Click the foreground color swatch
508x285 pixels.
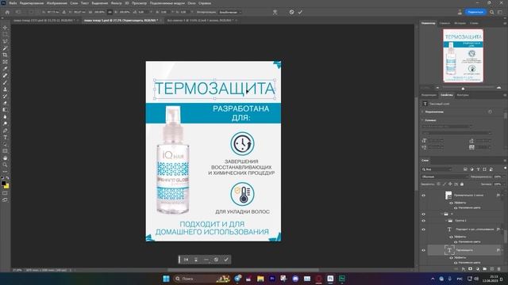3,183
